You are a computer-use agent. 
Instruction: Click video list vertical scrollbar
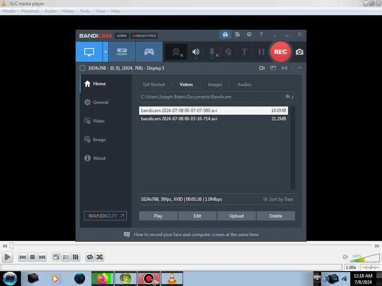[x=292, y=148]
